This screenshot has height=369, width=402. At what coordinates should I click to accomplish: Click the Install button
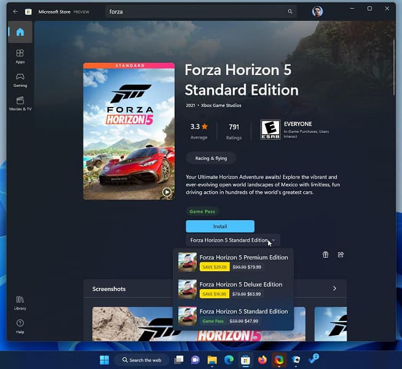[x=220, y=226]
